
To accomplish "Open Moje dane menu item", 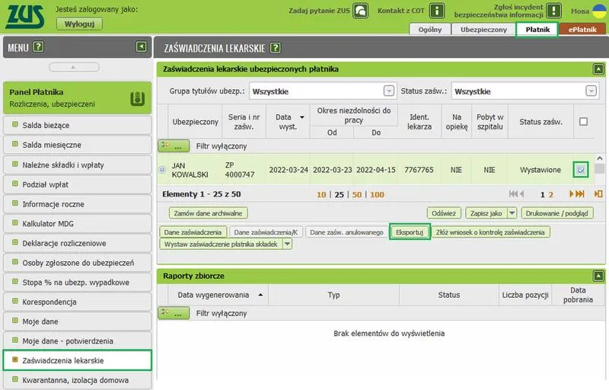I will (x=78, y=321).
